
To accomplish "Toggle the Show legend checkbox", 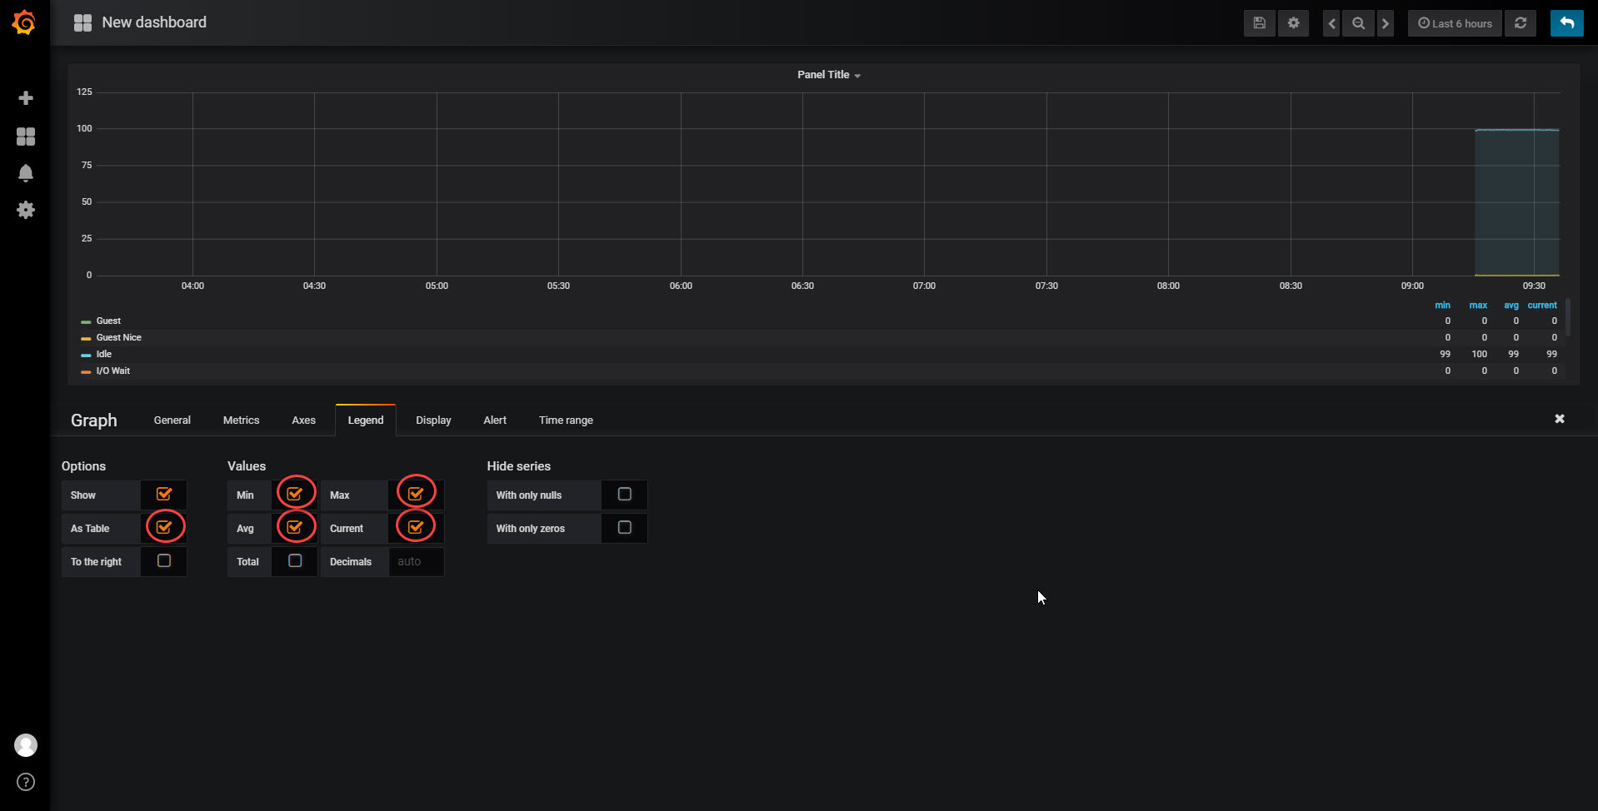I will coord(164,494).
